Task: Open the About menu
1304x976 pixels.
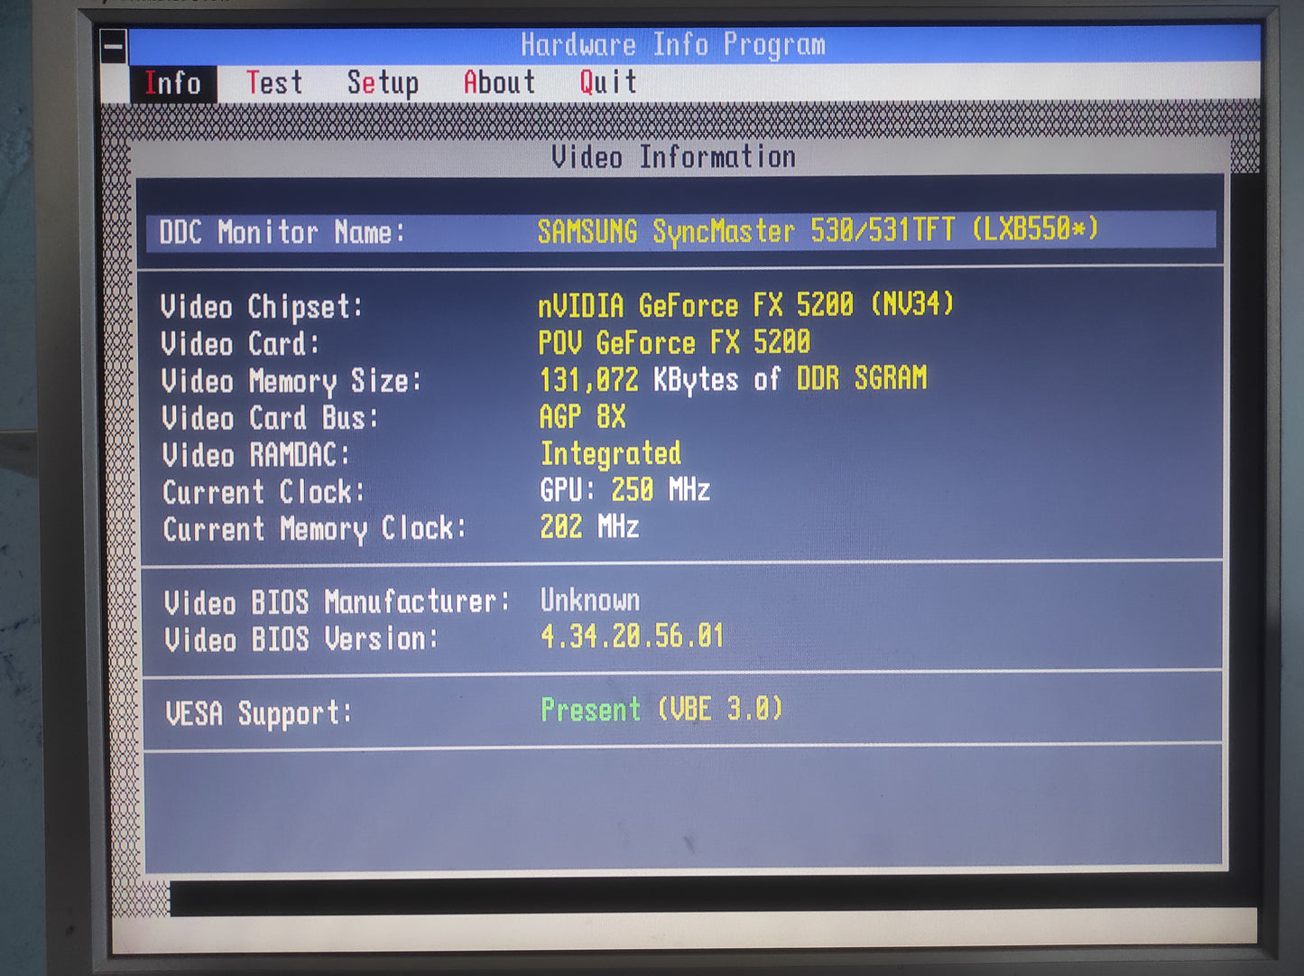Action: pyautogui.click(x=499, y=82)
